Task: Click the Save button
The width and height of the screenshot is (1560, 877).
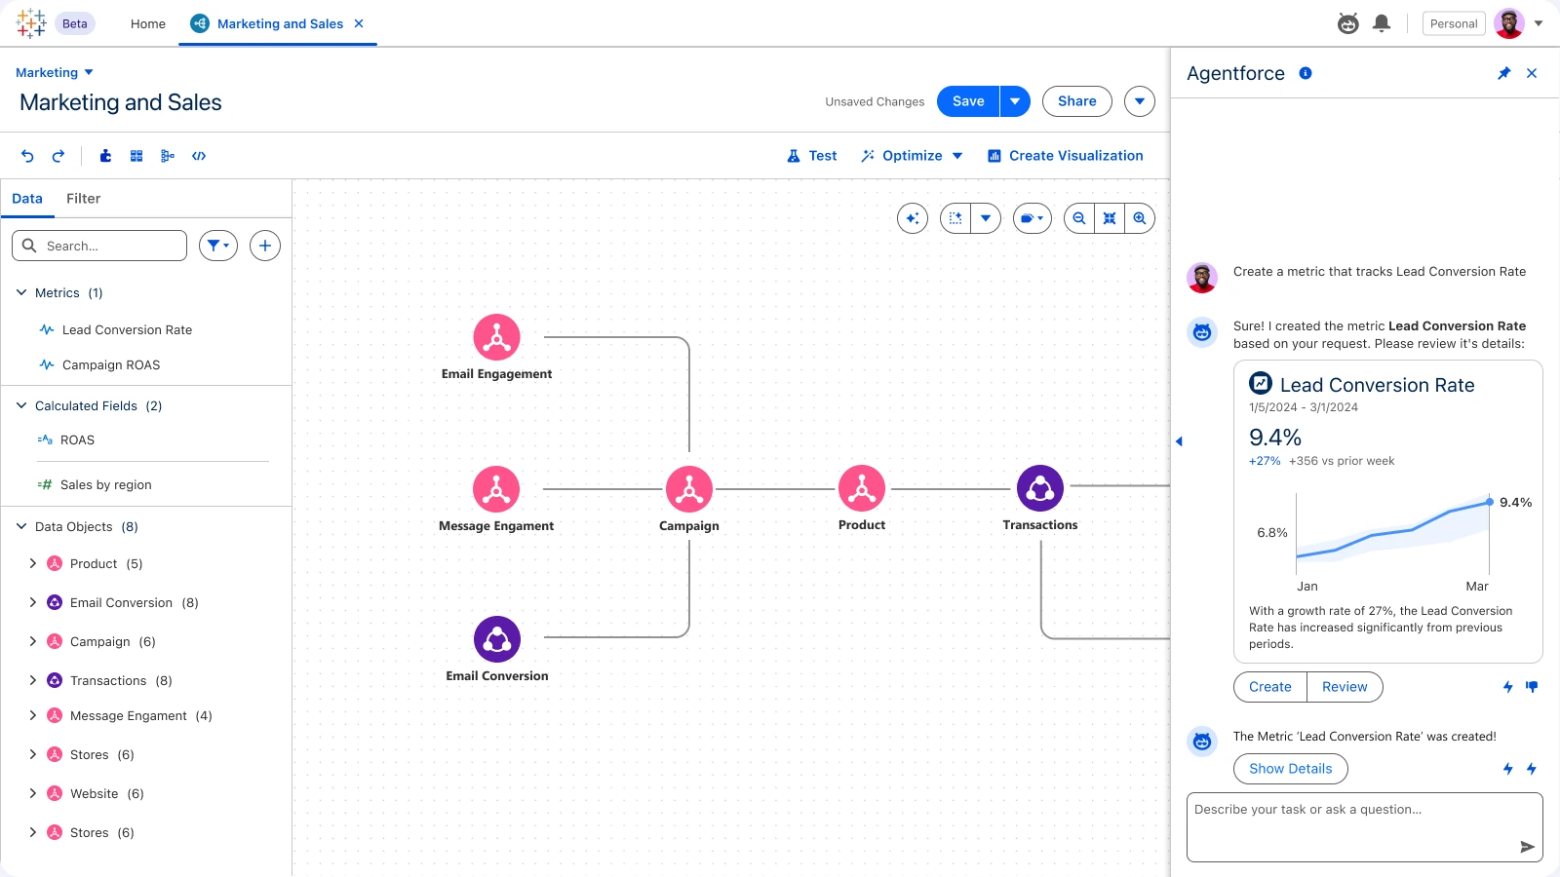Action: (x=968, y=101)
